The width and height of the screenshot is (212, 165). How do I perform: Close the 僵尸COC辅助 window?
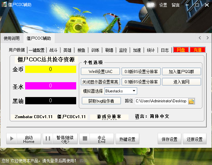pos(207,5)
